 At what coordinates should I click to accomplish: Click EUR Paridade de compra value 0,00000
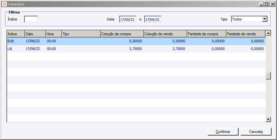click(x=218, y=41)
